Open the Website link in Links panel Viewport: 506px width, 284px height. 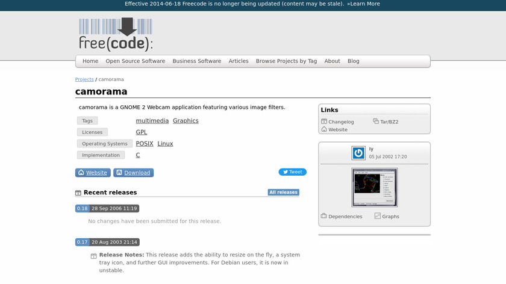pos(338,129)
